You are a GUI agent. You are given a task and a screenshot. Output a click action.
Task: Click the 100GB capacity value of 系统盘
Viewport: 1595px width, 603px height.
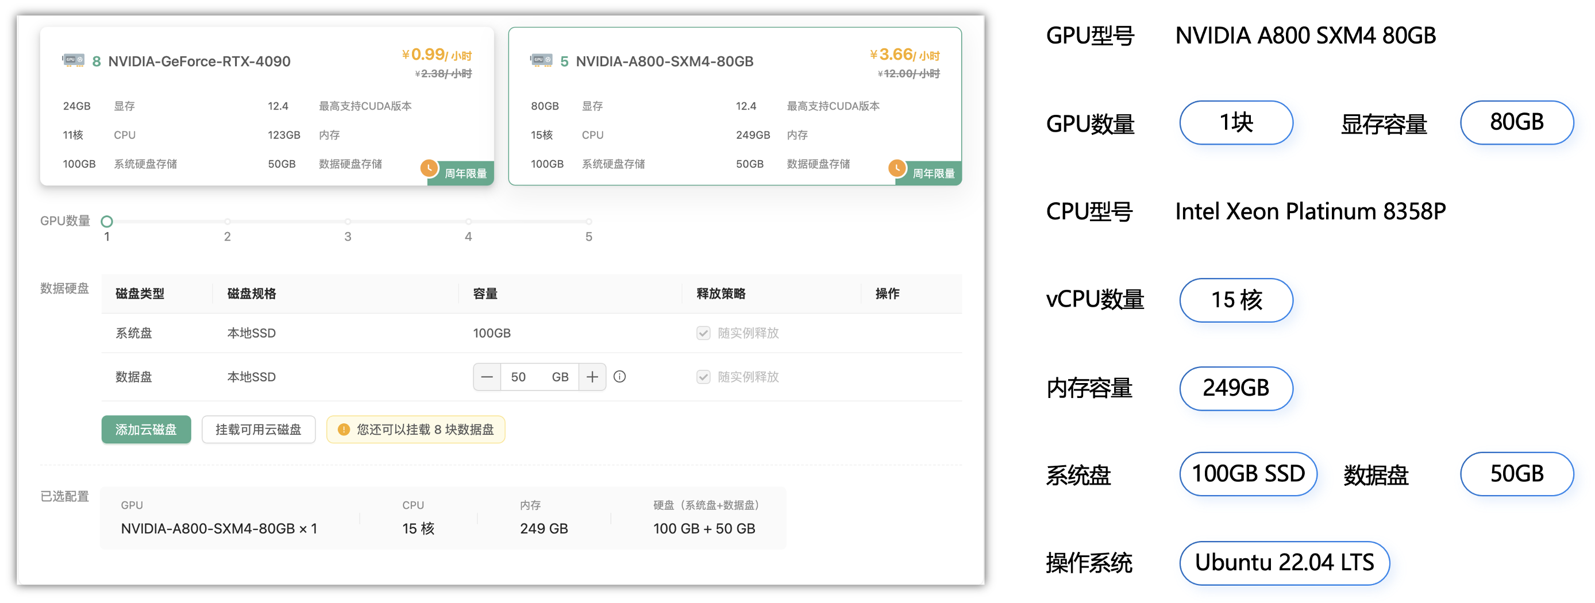492,333
